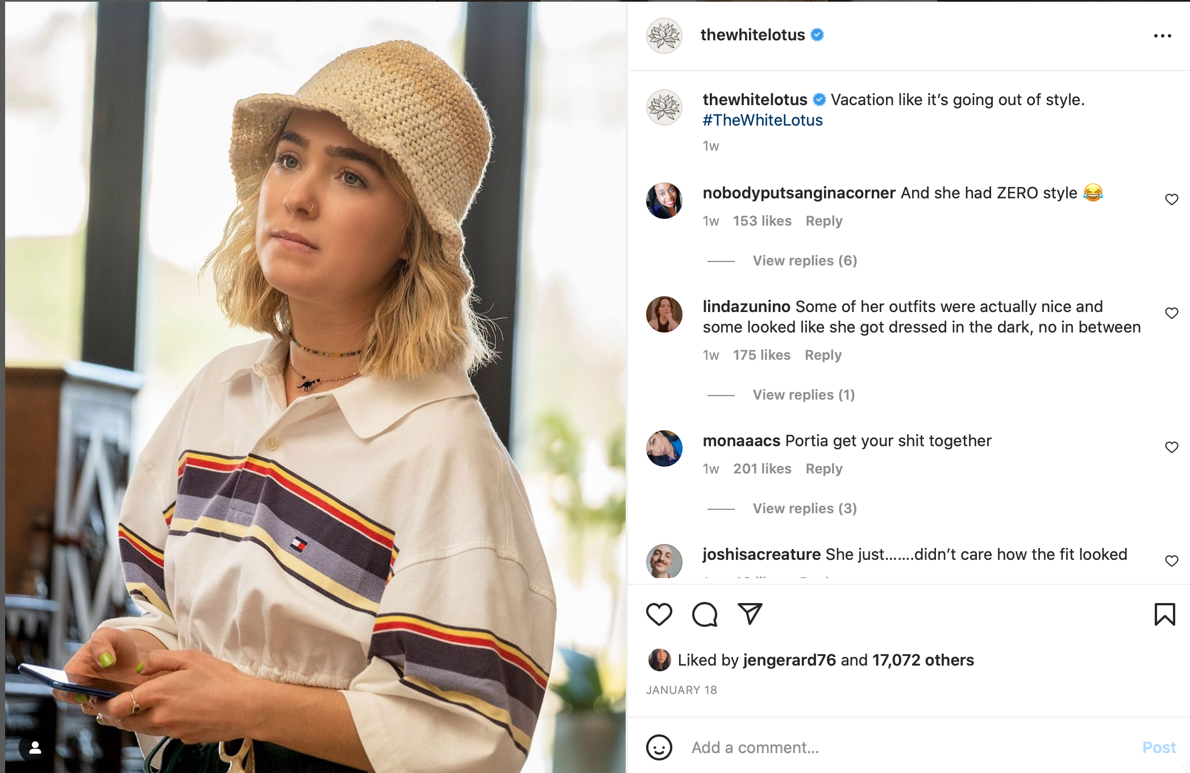1190x773 pixels.
Task: Like joshisacreature's comment
Action: [x=1171, y=561]
